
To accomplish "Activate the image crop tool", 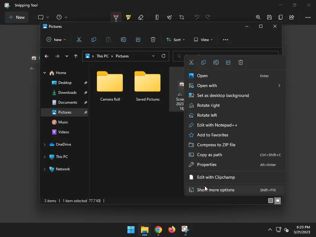I will 182,17.
